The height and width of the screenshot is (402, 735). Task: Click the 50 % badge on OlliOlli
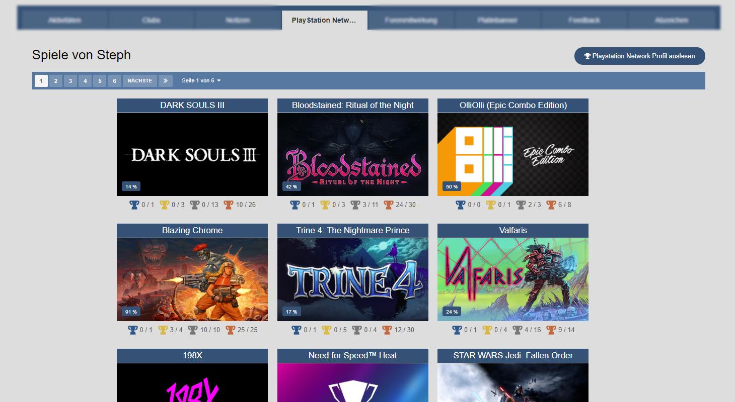pyautogui.click(x=452, y=186)
